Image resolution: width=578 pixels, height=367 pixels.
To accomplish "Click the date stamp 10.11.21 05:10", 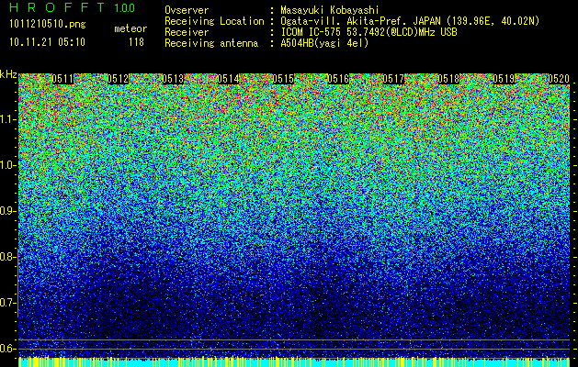I will pyautogui.click(x=47, y=42).
